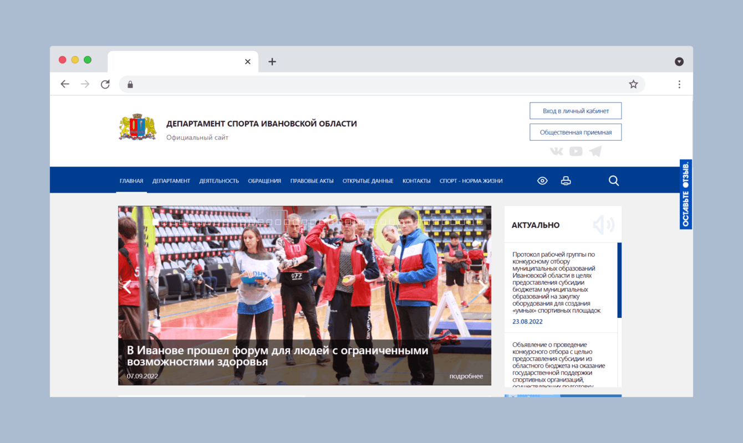Switch to the ПРАВОВЫЕ АКТЫ tab
Screen dimensions: 743x443
(x=312, y=181)
